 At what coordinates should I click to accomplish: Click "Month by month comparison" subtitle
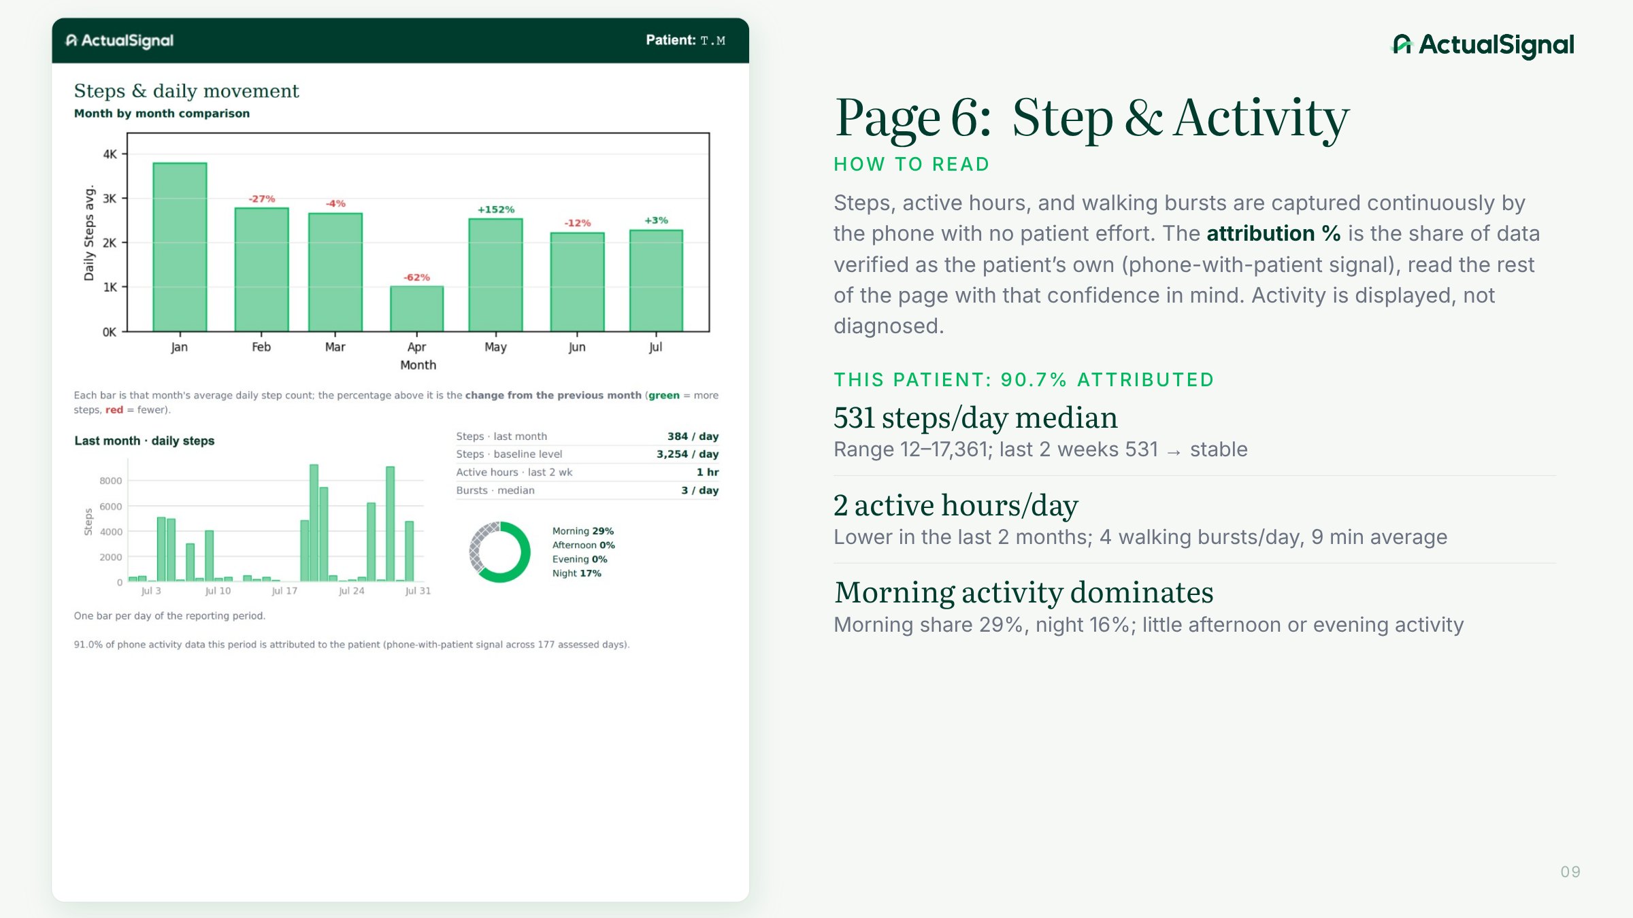point(162,114)
